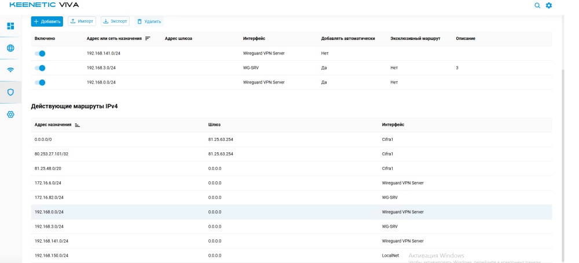Switch off the 192.168.0.0/24 static route
The height and width of the screenshot is (263, 579).
(x=40, y=82)
